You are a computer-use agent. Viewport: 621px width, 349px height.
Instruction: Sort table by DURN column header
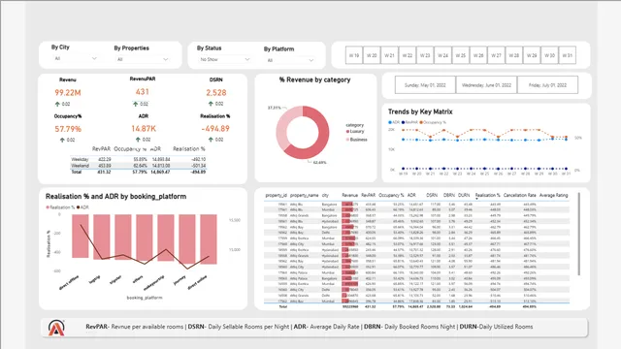point(464,195)
